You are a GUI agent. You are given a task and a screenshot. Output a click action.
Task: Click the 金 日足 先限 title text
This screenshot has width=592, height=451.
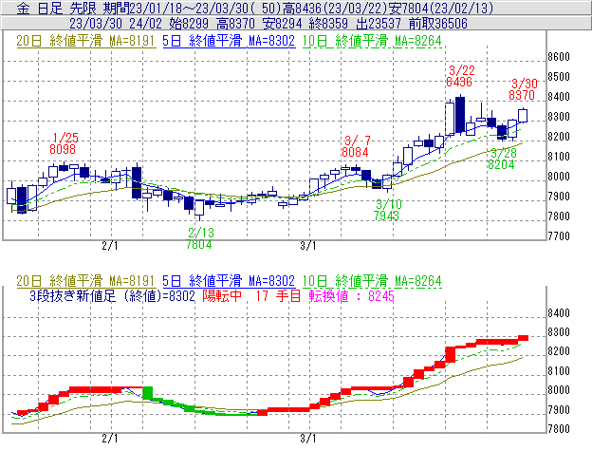[56, 8]
